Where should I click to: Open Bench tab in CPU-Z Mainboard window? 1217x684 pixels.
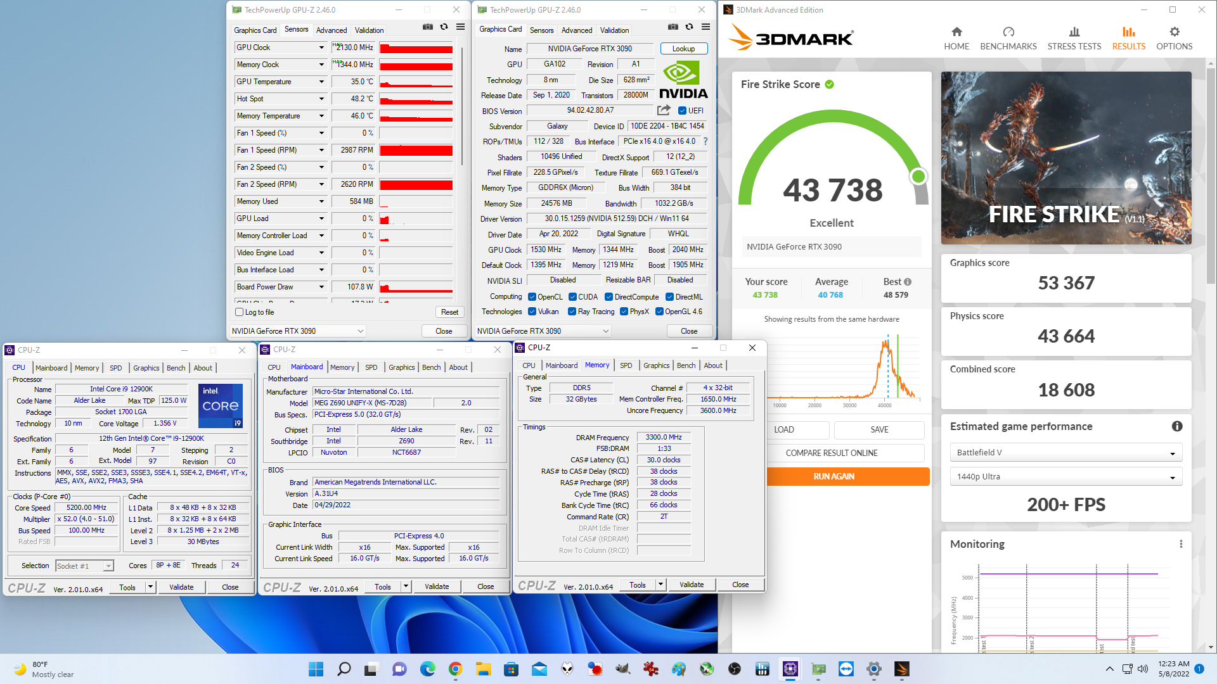pos(431,367)
